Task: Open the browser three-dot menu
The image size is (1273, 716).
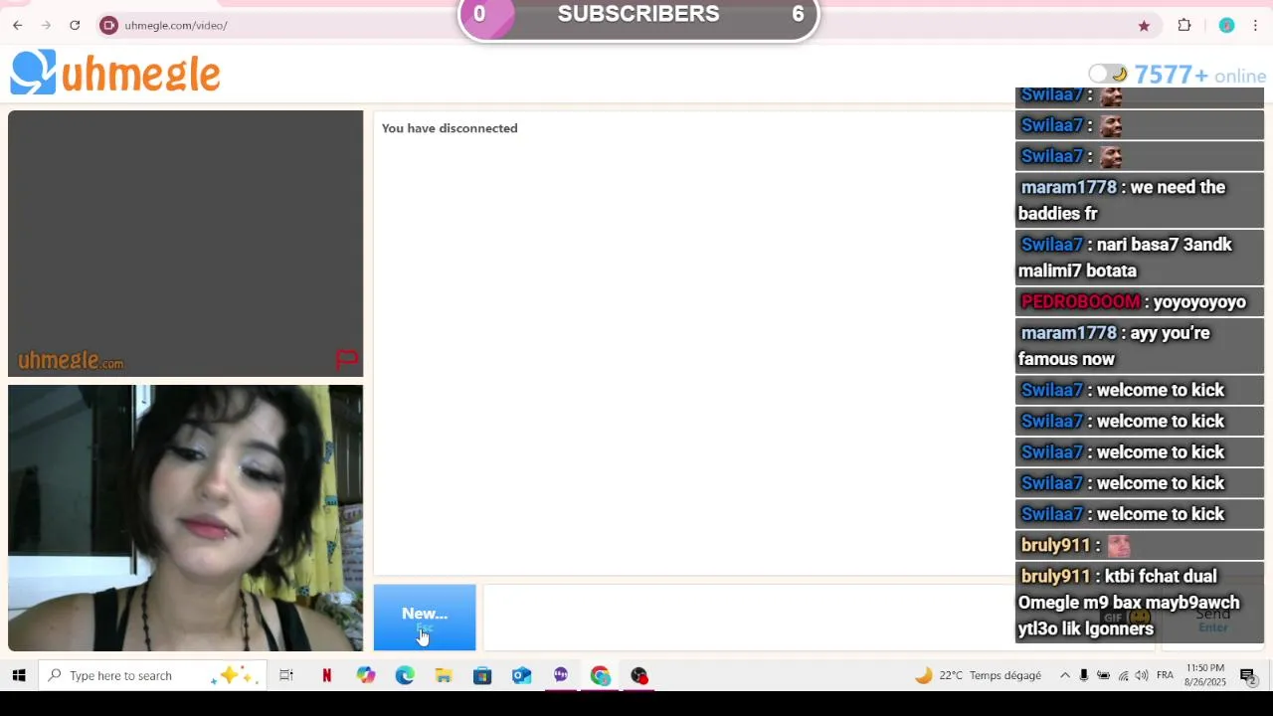Action: pyautogui.click(x=1255, y=26)
